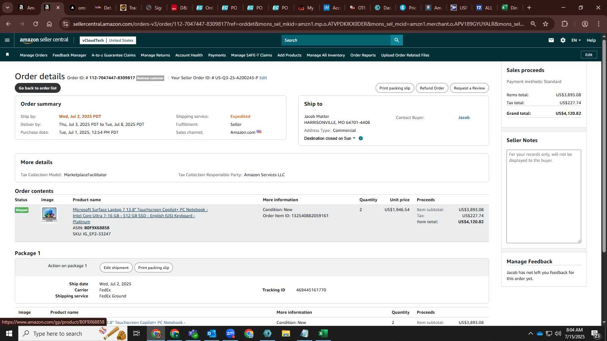Open Manage Returns menu item
The image size is (607, 341).
coord(155,55)
